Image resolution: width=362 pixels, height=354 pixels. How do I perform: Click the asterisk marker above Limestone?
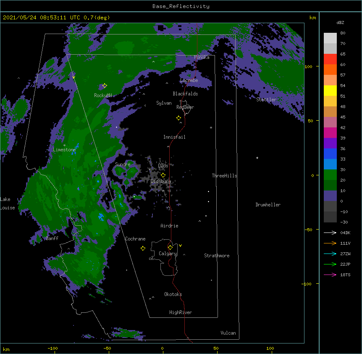tap(64, 145)
